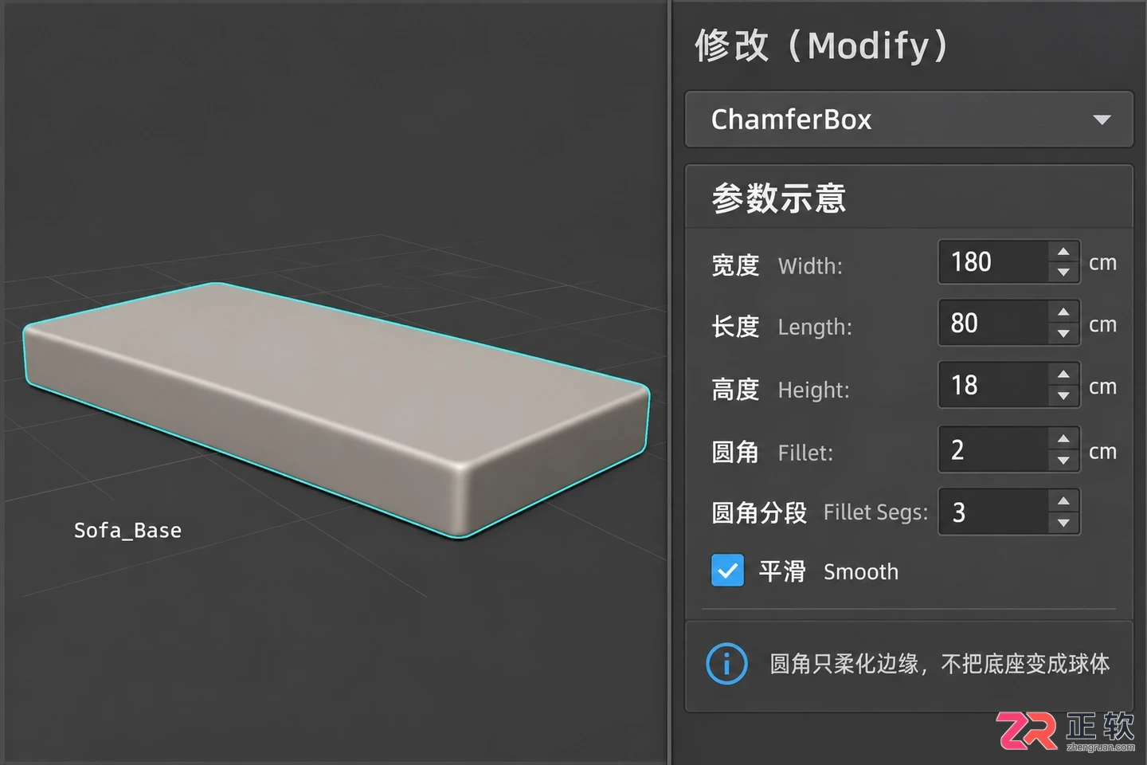Click the Sofa_Base object label
This screenshot has height=765, width=1147.
127,531
